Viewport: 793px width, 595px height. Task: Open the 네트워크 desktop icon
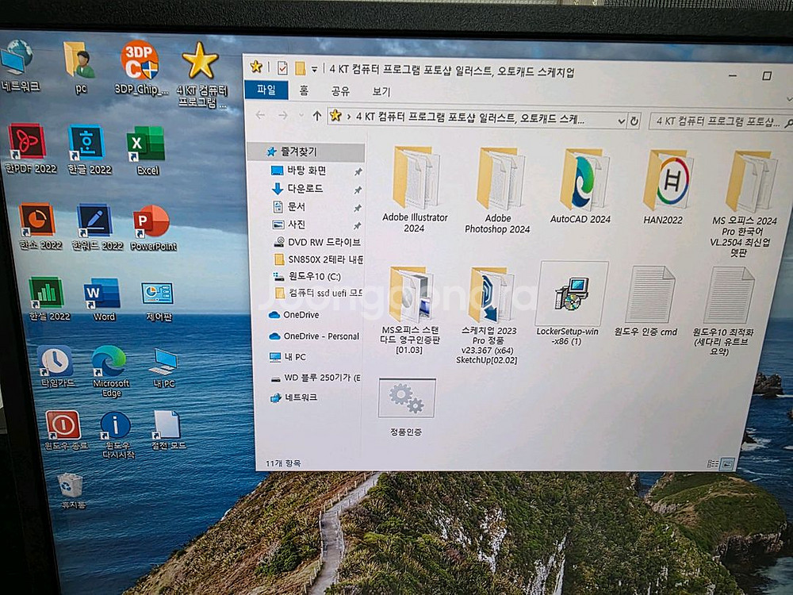click(19, 66)
